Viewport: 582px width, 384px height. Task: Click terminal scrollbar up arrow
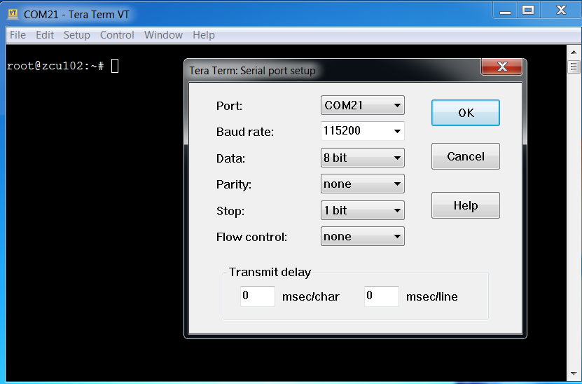click(574, 52)
